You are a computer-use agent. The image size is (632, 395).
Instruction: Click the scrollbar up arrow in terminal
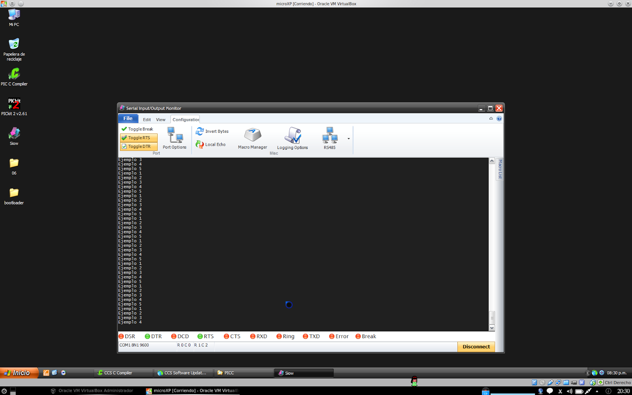pyautogui.click(x=492, y=161)
